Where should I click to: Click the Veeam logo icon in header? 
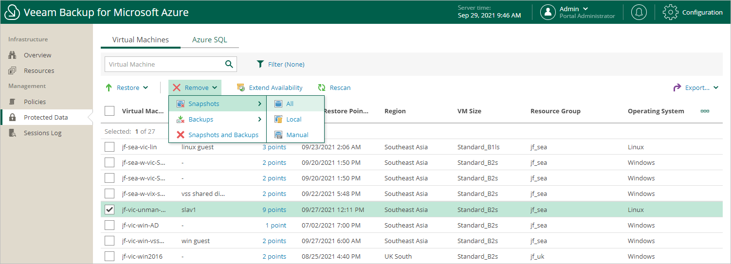tap(12, 13)
